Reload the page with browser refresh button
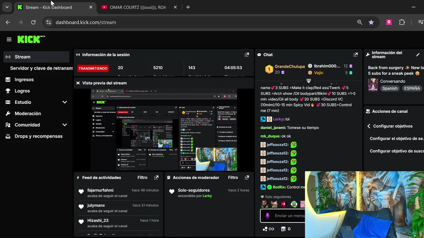 pyautogui.click(x=33, y=22)
